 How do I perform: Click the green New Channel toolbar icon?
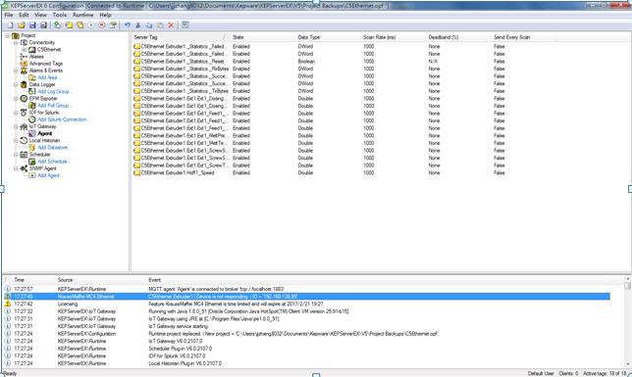[x=58, y=24]
